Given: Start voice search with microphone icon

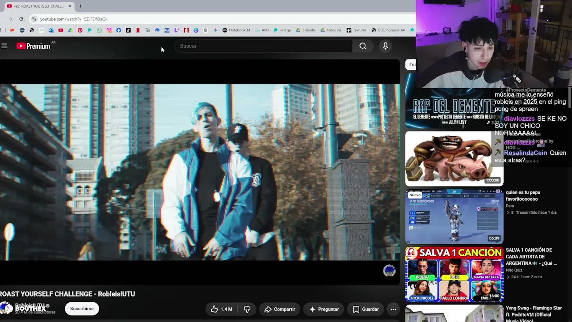Looking at the screenshot, I should click(385, 46).
